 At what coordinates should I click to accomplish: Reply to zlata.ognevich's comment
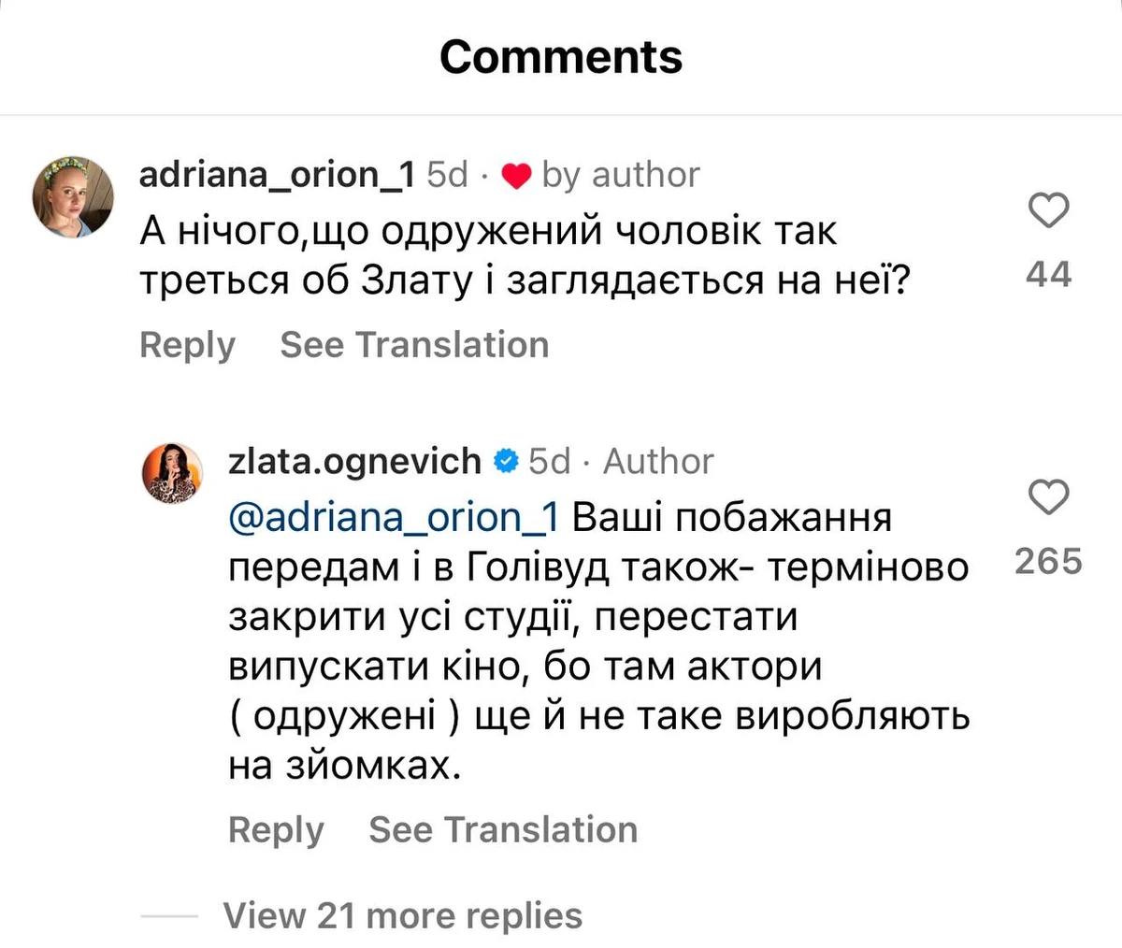(x=276, y=830)
